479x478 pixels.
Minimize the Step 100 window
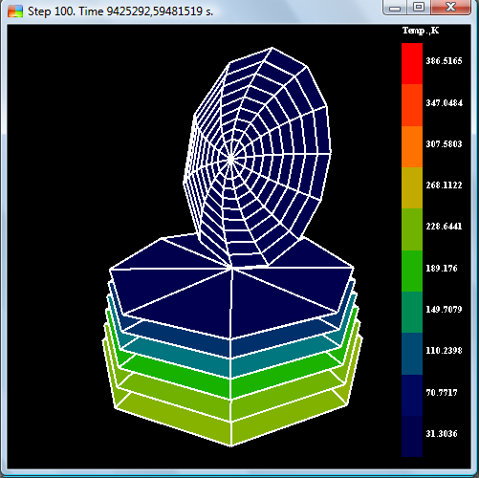(395, 8)
